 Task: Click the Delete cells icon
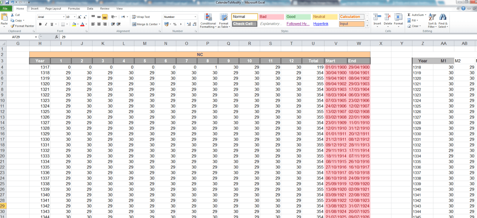pos(388,17)
